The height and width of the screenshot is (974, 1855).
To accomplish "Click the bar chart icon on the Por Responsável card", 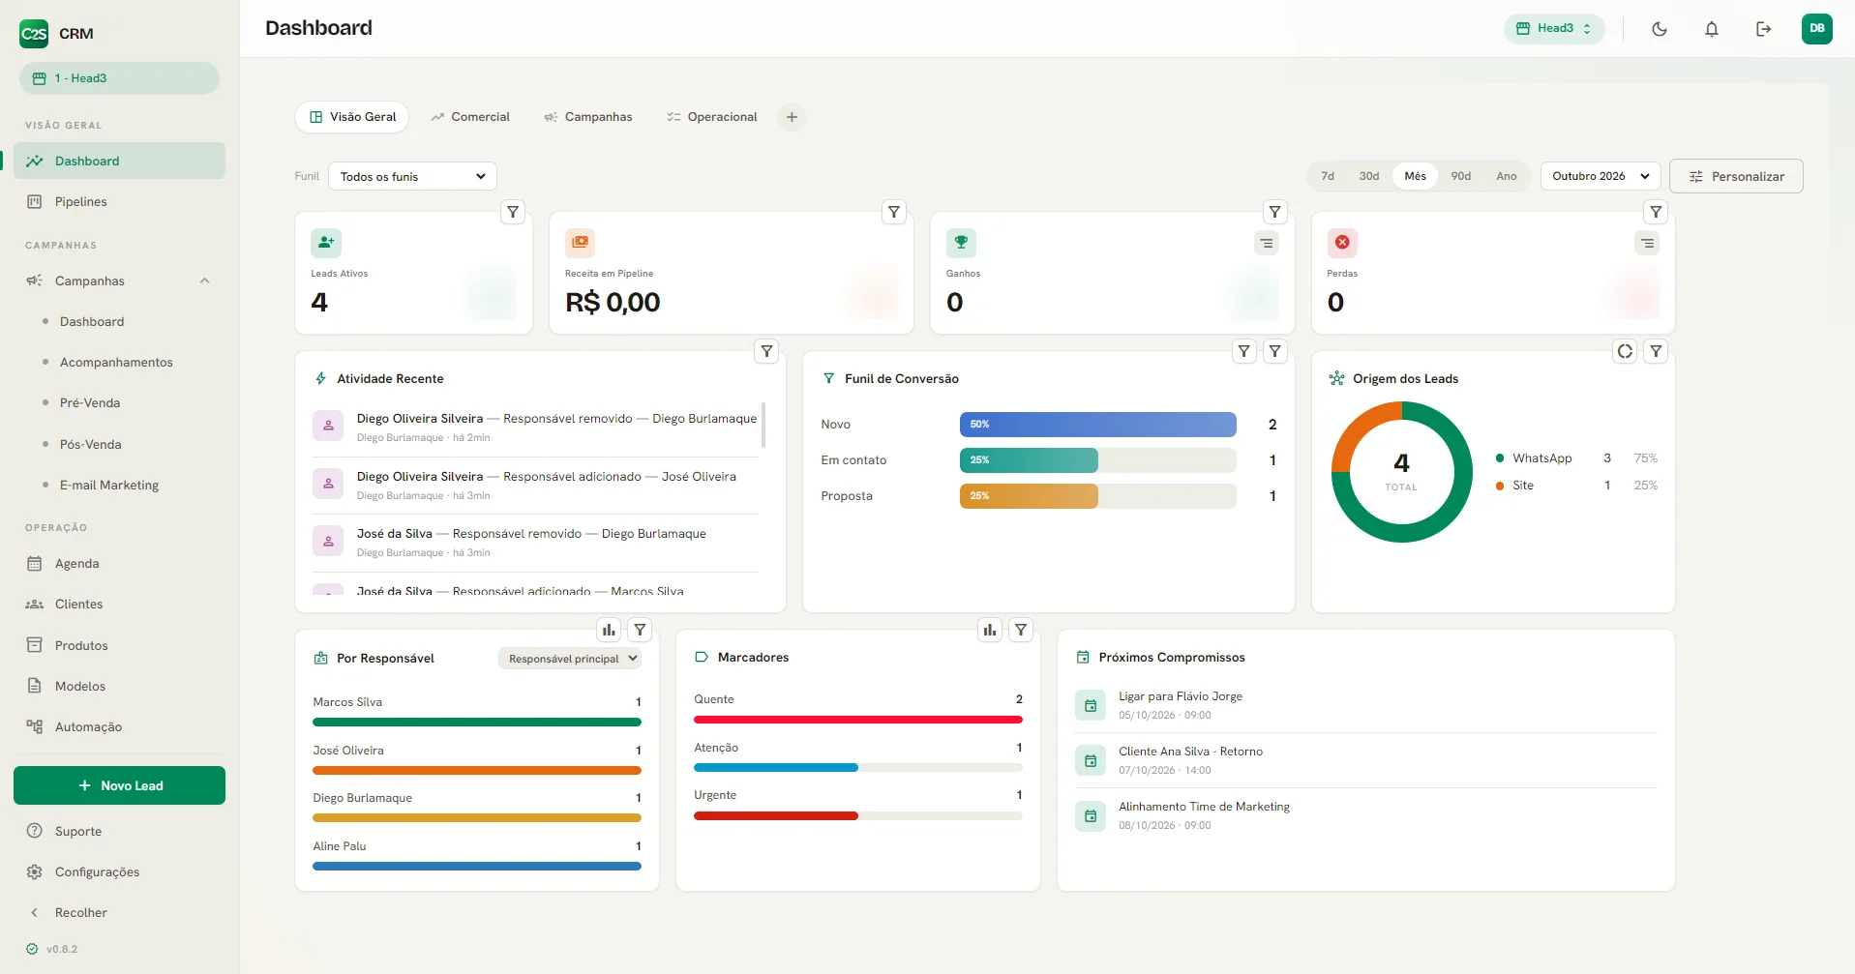I will click(609, 630).
